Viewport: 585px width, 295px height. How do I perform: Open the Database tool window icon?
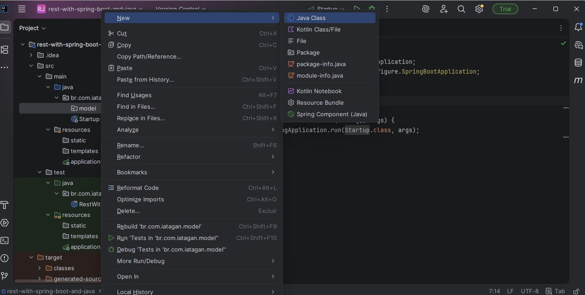578,63
